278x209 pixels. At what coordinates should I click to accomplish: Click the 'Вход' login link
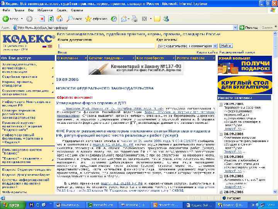coord(62,52)
